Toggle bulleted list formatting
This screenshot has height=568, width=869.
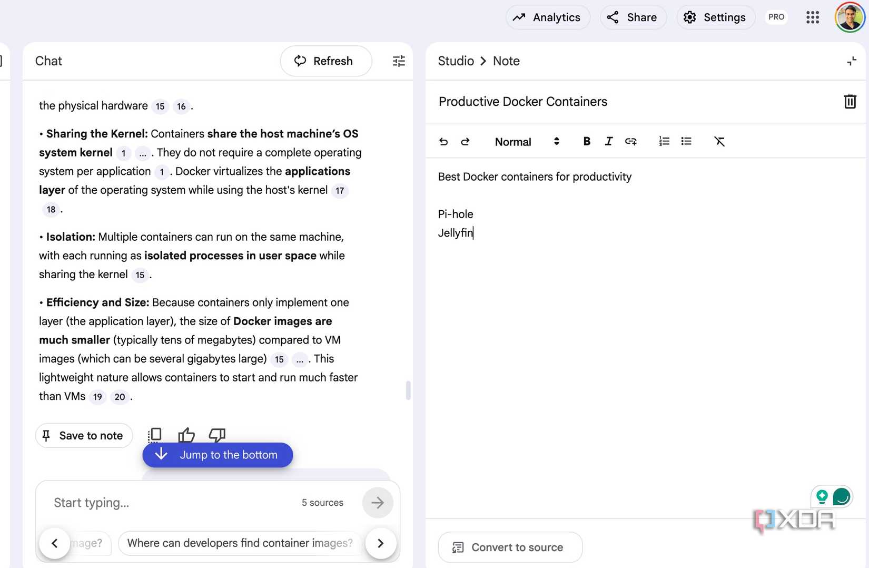(x=686, y=141)
